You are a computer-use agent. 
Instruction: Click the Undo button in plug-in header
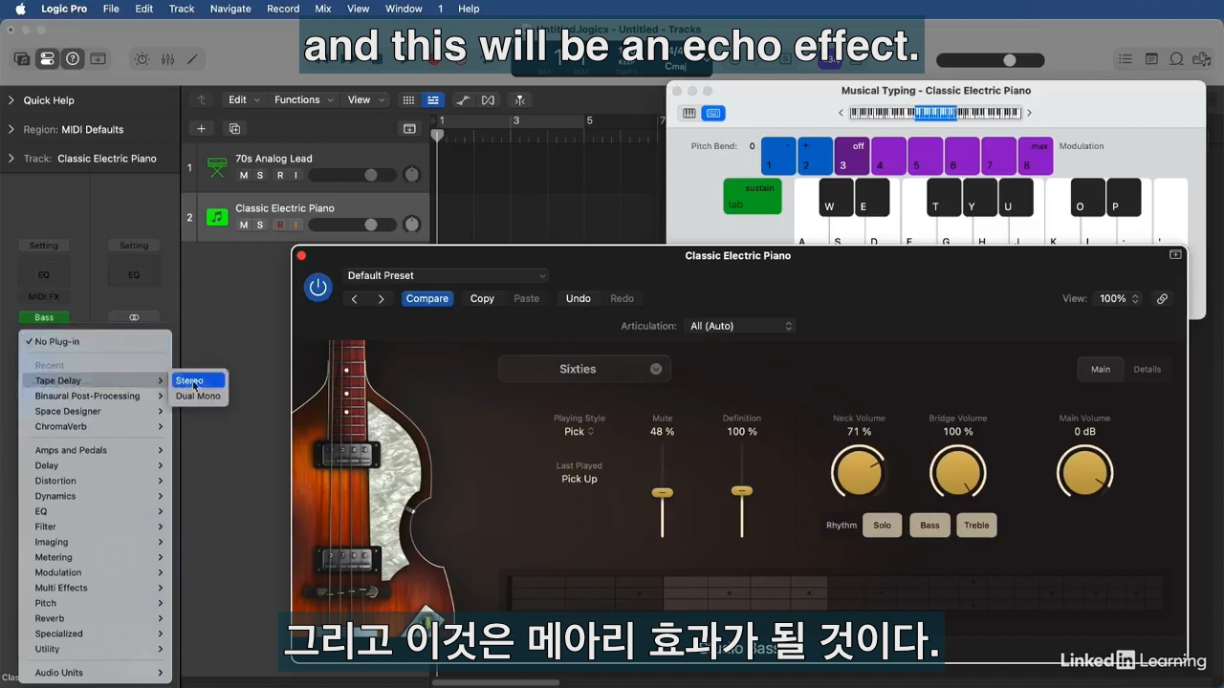coord(578,299)
